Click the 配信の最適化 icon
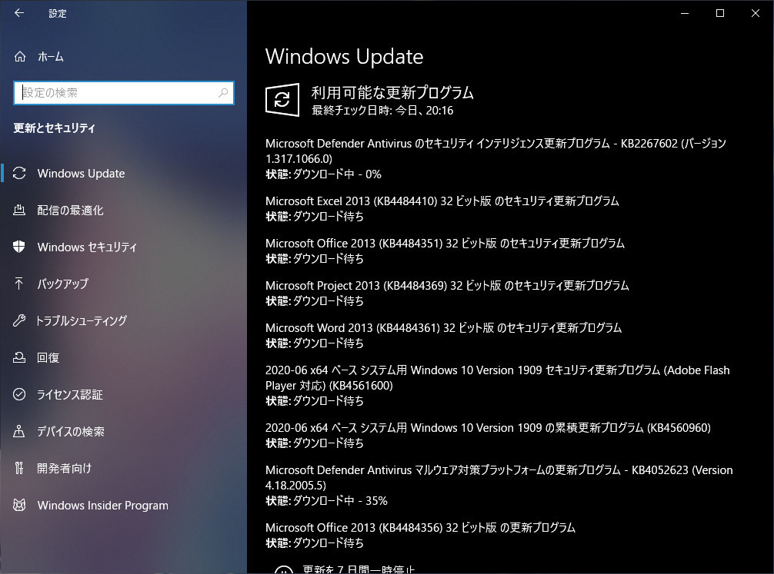 pos(19,210)
